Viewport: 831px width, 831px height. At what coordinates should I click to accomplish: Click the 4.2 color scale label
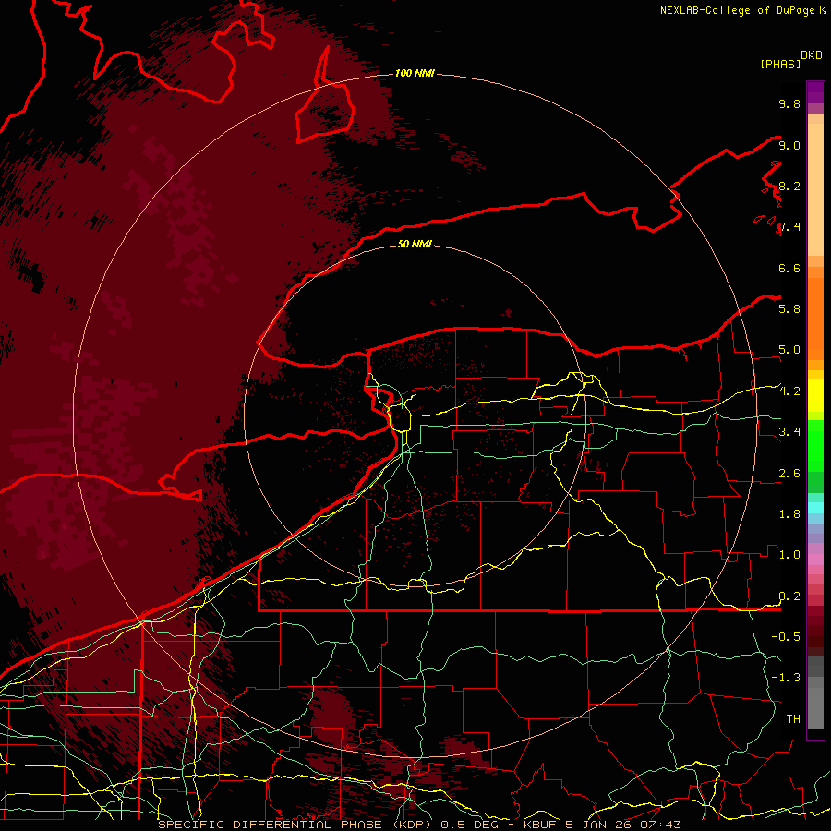pyautogui.click(x=789, y=391)
